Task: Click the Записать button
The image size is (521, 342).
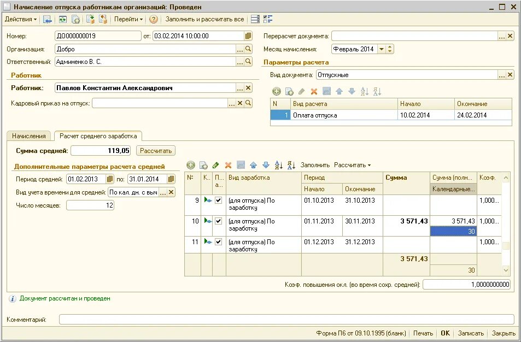Action: (x=471, y=333)
